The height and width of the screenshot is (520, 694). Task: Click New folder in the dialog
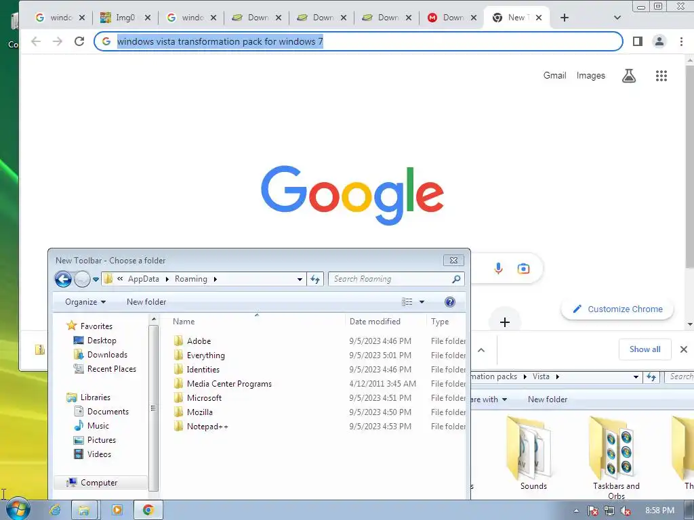click(146, 302)
